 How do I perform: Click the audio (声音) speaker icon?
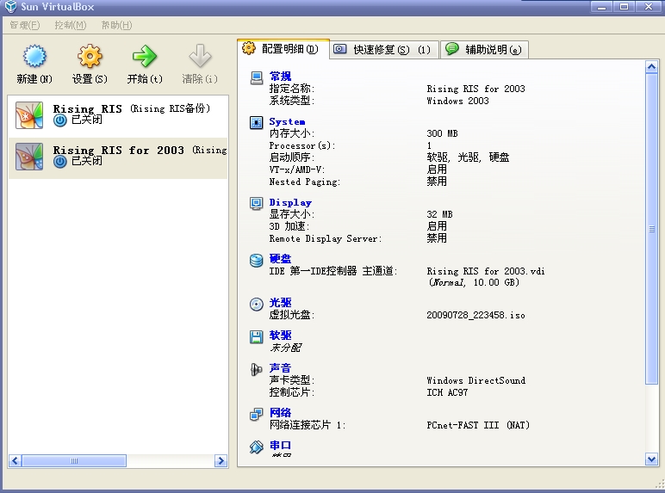(x=256, y=369)
